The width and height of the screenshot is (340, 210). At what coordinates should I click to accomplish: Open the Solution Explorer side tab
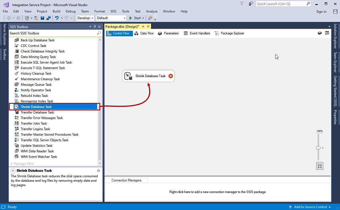[x=336, y=36]
